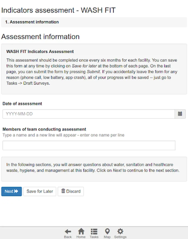Click the 'Date of assessment' label
Image resolution: width=188 pixels, height=239 pixels.
(22, 104)
